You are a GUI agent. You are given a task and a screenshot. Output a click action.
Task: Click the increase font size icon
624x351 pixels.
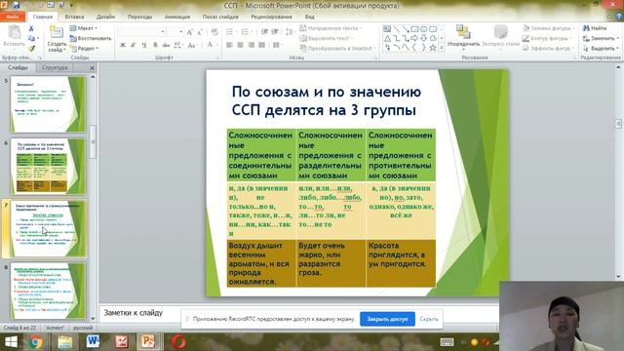point(190,32)
